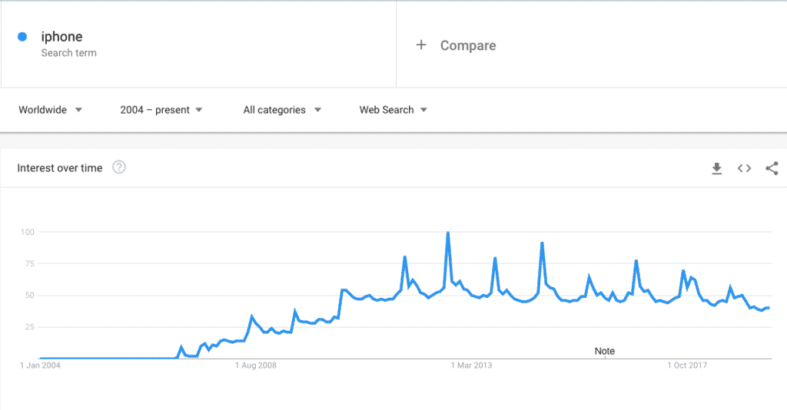Change the Web Search type dropdown

coord(393,110)
